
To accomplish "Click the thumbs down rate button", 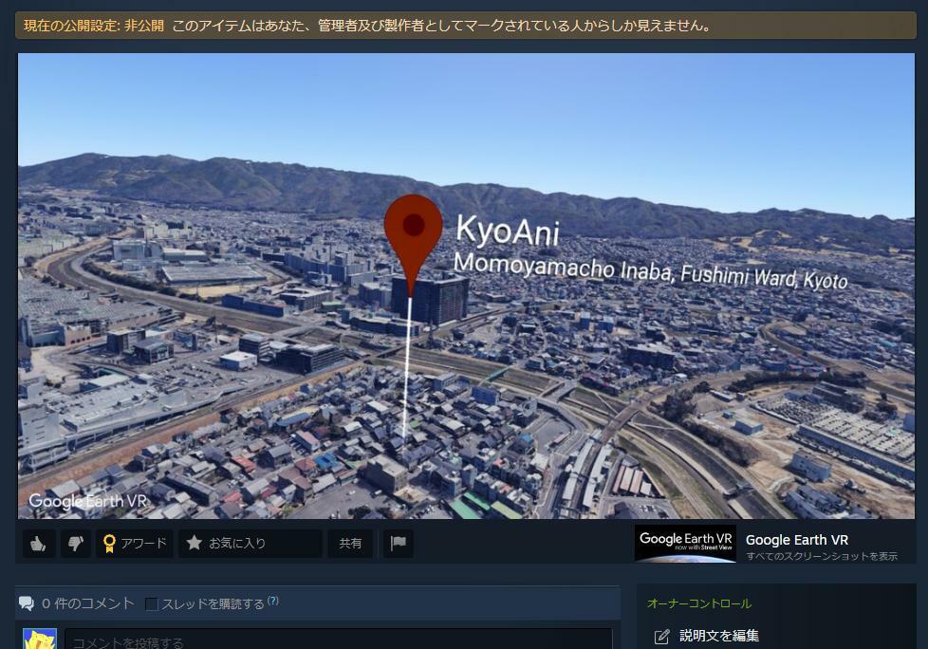I will 76,543.
